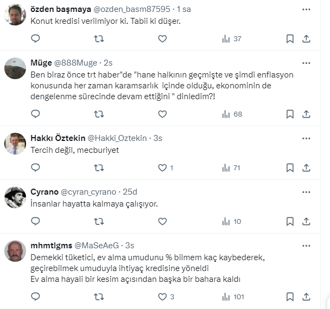Share özden başmaya's tweet
Screen dimensions: 330x309
306,39
